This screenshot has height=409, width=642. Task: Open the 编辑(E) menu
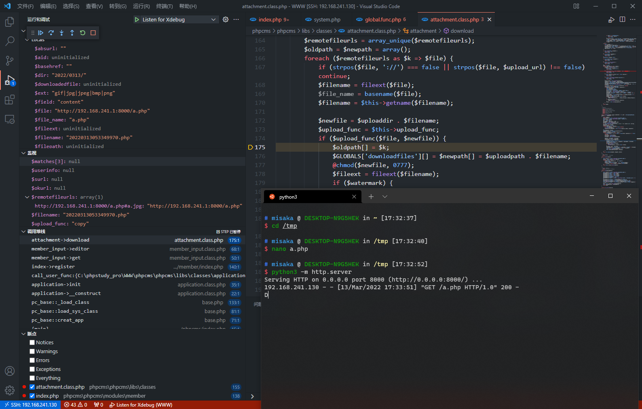point(48,6)
